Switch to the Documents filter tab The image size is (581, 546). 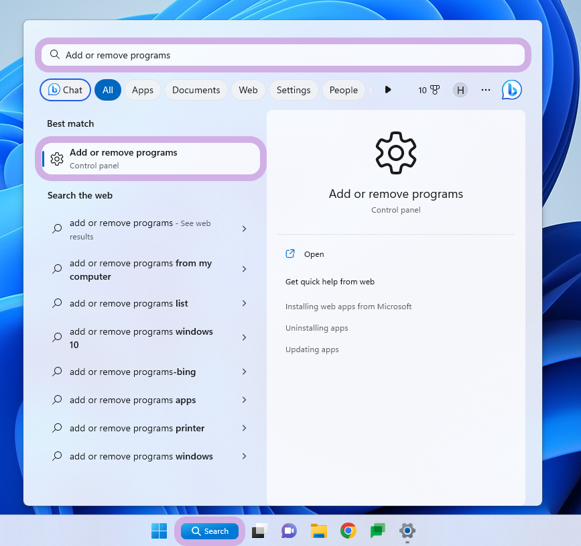(x=196, y=90)
